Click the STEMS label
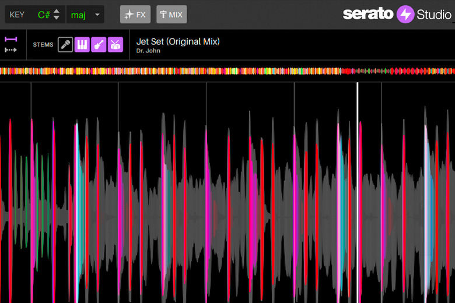The width and height of the screenshot is (455, 303). (x=43, y=45)
